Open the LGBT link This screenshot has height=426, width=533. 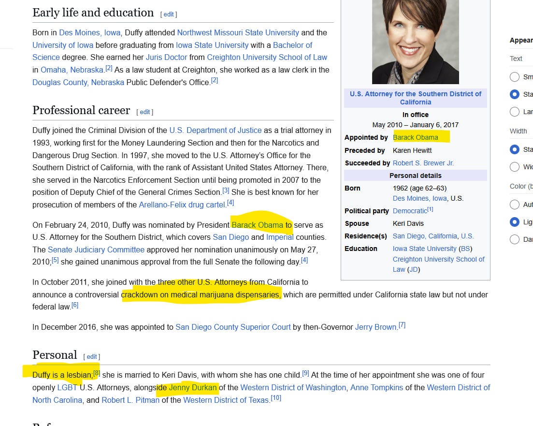(67, 387)
